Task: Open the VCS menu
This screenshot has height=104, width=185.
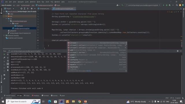Action: pos(52,2)
